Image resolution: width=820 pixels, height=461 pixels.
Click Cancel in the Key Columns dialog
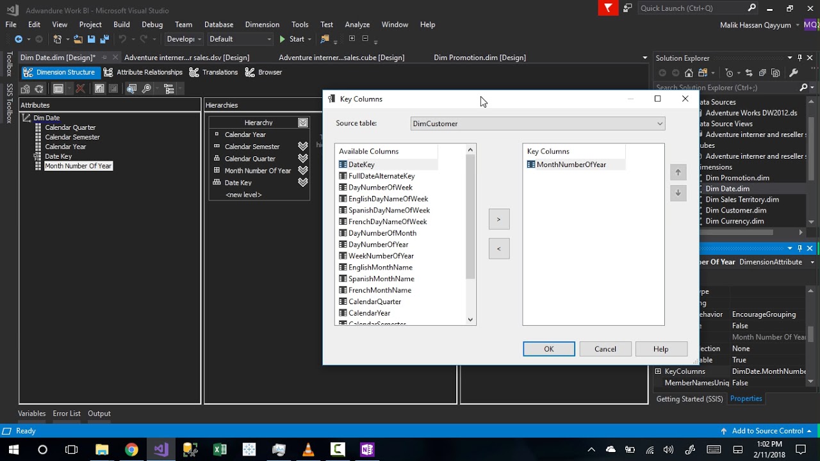pos(605,349)
